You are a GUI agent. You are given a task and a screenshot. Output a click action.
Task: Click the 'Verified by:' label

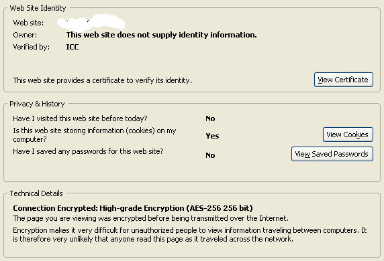(32, 47)
